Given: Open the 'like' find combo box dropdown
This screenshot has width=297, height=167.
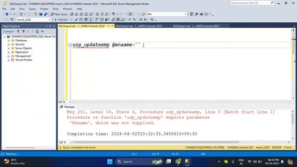Looking at the screenshot, I should (185, 14).
